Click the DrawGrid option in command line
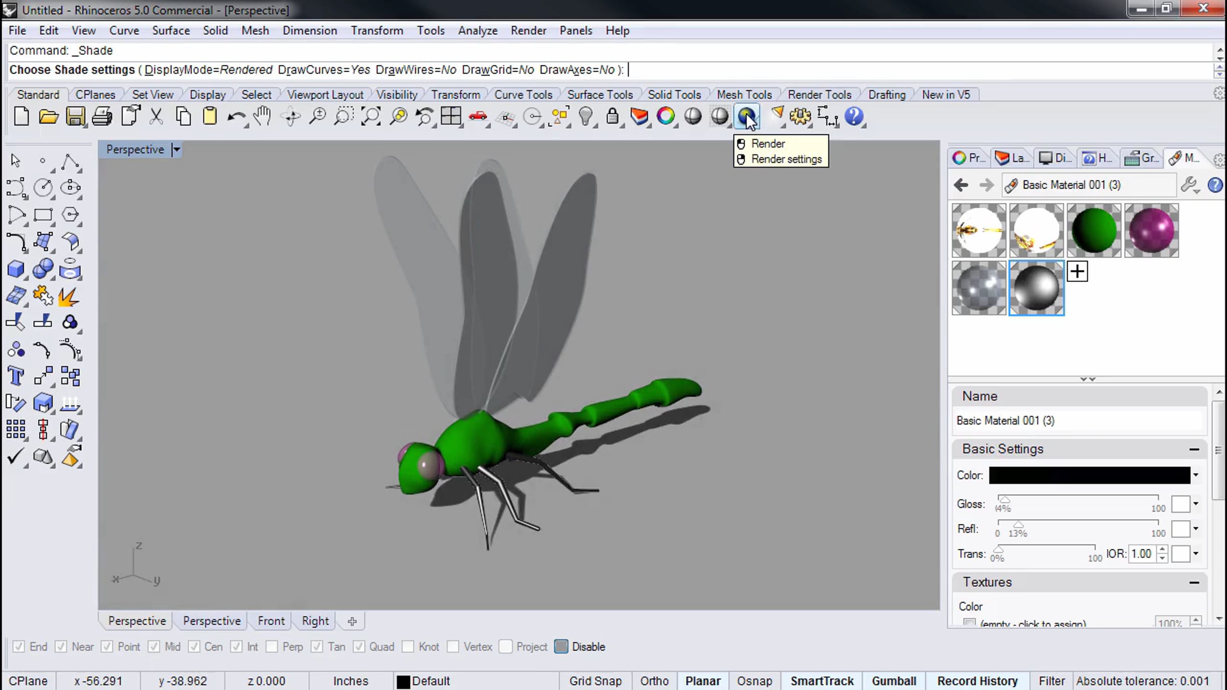 pyautogui.click(x=498, y=70)
